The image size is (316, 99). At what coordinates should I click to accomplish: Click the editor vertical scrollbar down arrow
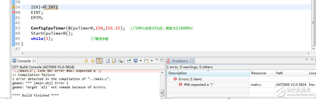(314, 49)
